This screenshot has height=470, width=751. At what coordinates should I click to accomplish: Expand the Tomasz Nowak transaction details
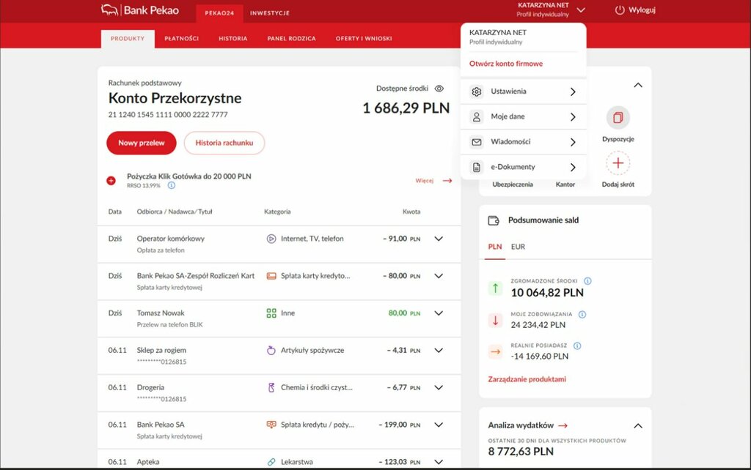[439, 313]
